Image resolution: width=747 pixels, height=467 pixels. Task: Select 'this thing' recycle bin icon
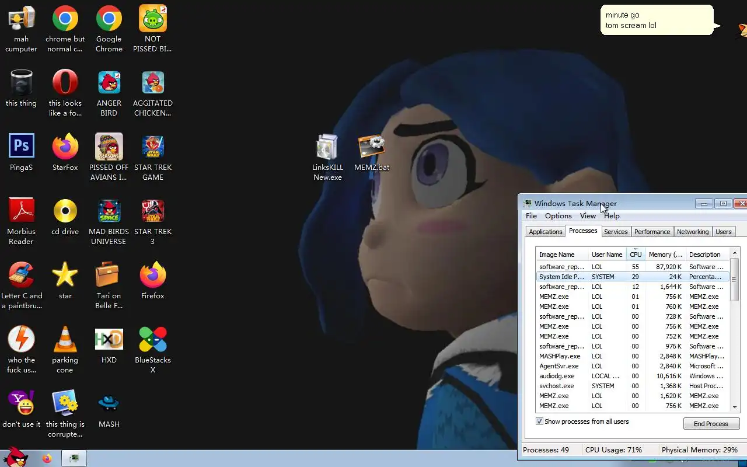22,89
